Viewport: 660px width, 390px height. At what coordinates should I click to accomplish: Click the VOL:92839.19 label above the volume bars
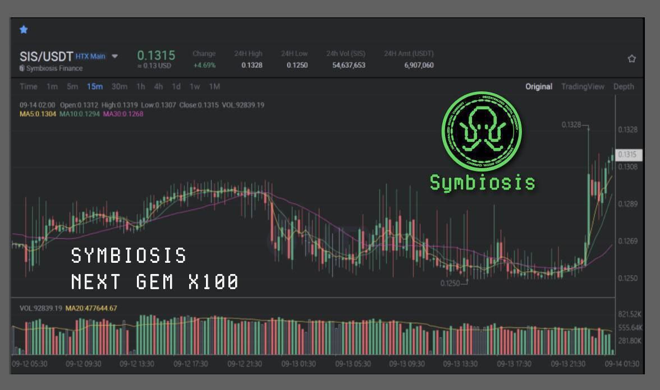click(41, 308)
